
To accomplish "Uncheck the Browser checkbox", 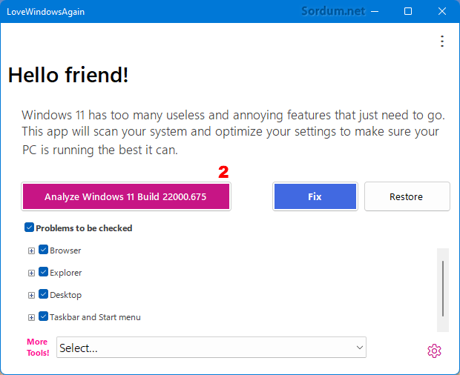I will (44, 250).
